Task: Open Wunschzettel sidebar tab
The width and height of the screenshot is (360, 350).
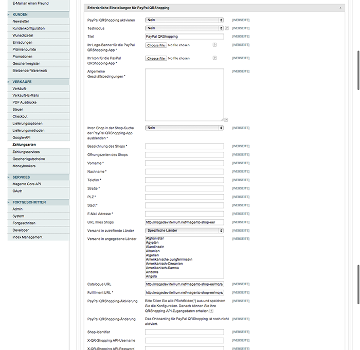Action: 39,36
